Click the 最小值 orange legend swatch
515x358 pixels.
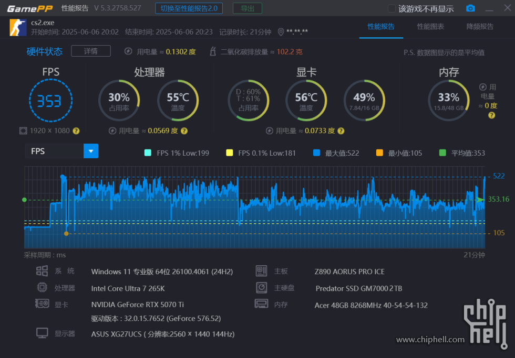pos(379,153)
